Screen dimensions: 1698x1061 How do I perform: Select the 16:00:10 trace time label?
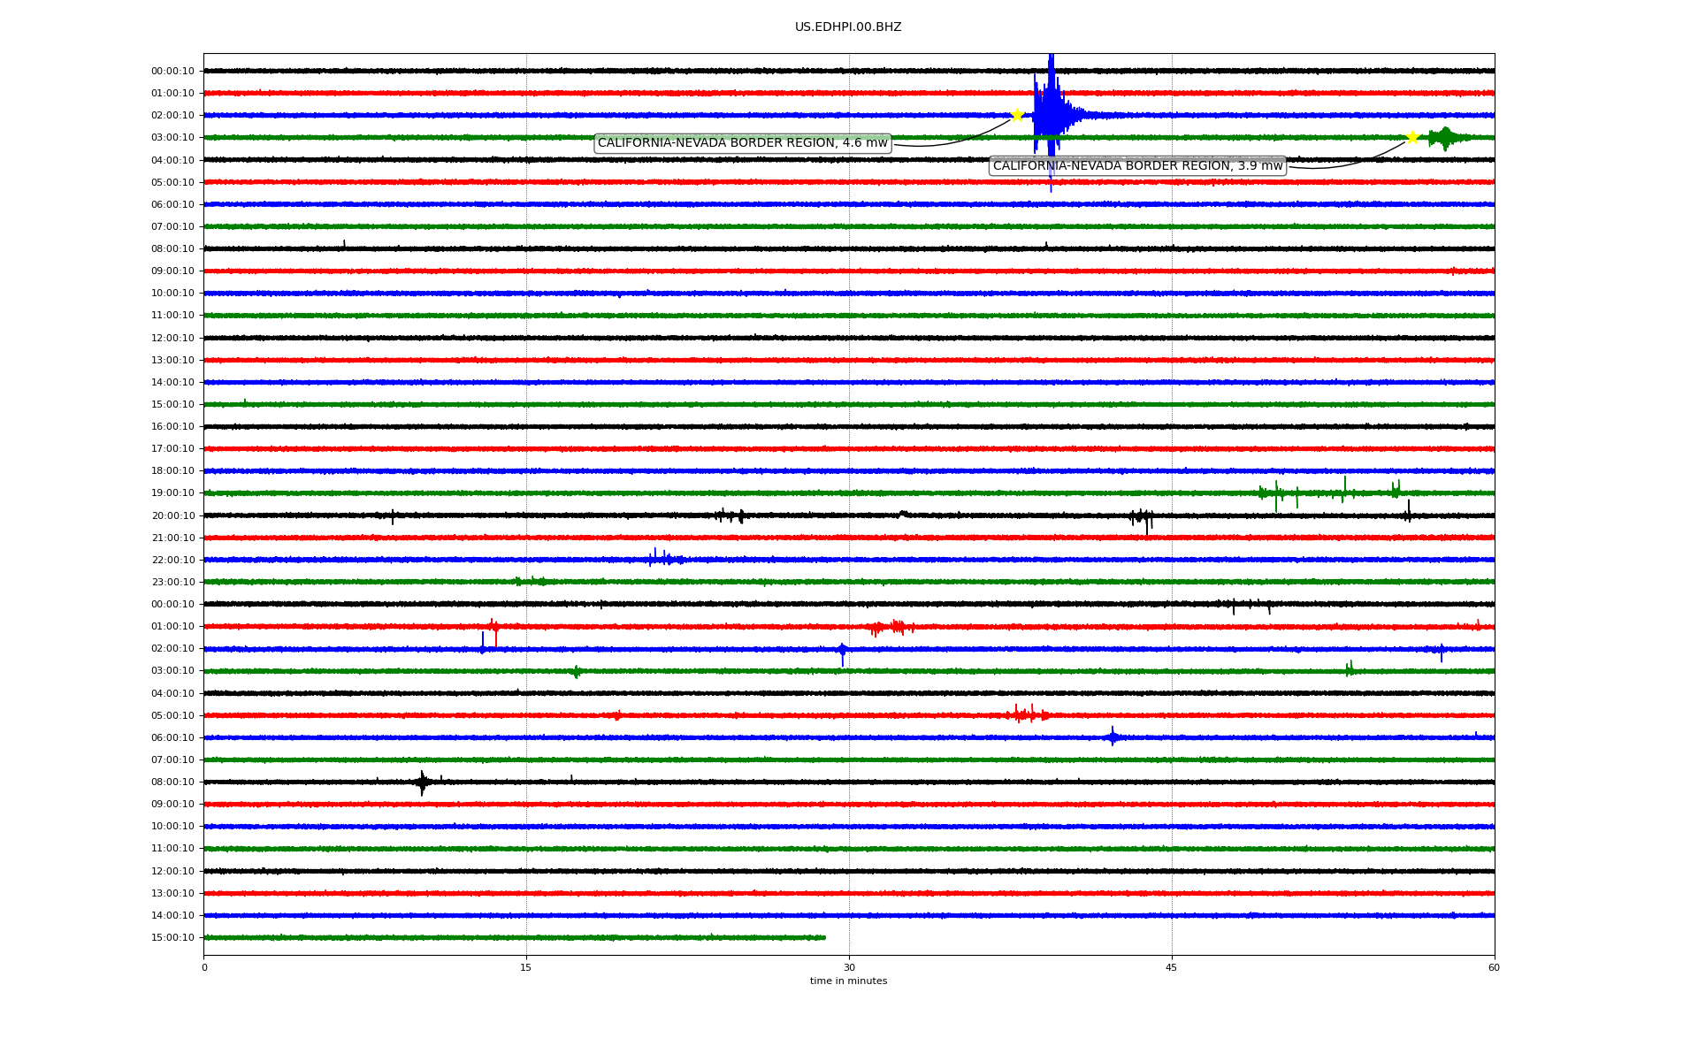tap(172, 427)
